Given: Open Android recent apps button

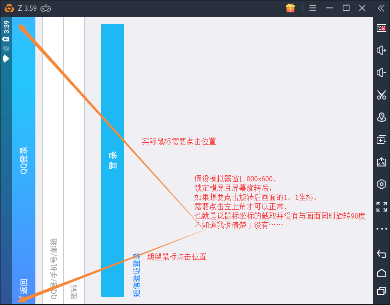Looking at the screenshot, I should (x=382, y=292).
